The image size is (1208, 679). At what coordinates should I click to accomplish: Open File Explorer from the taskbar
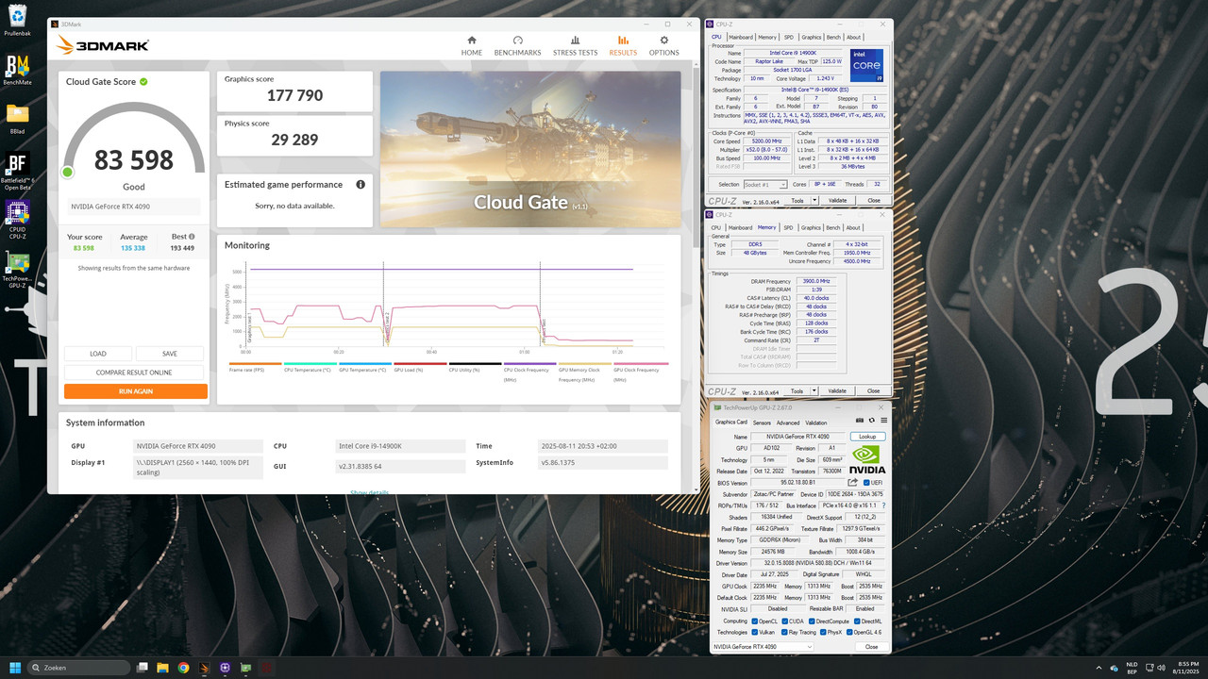(x=162, y=668)
